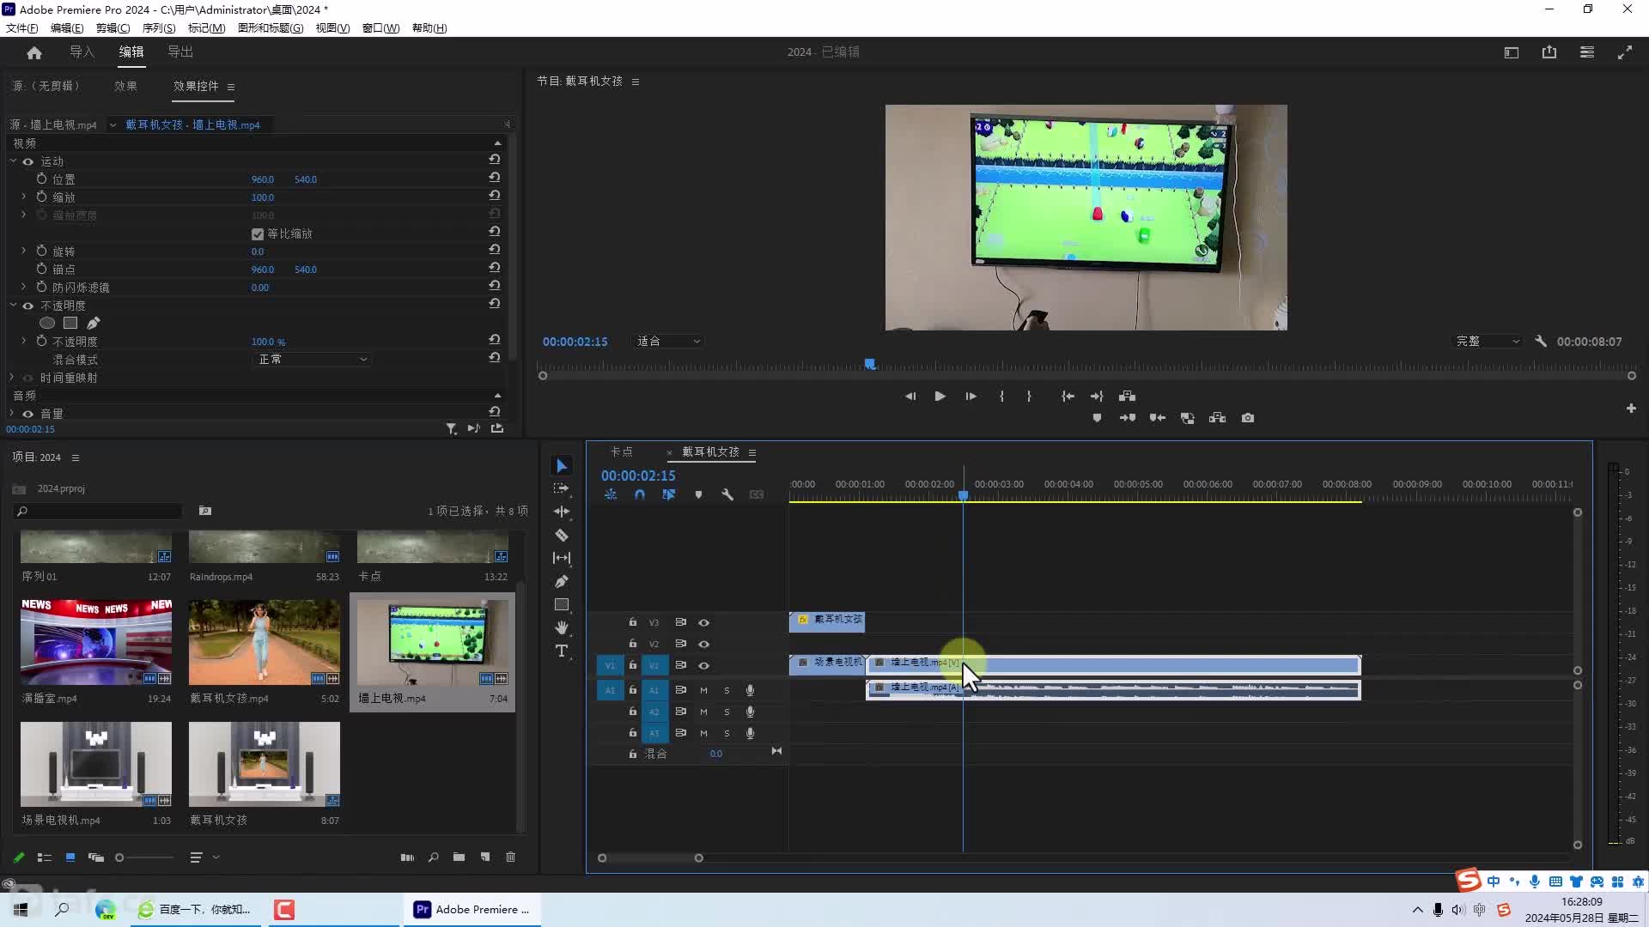Select the Selection tool in timeline toolbar

(x=562, y=465)
